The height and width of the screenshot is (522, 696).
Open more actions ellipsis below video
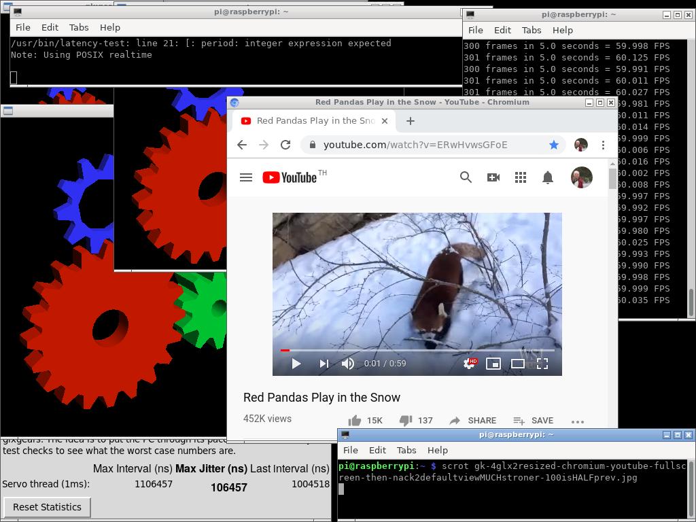tap(578, 421)
